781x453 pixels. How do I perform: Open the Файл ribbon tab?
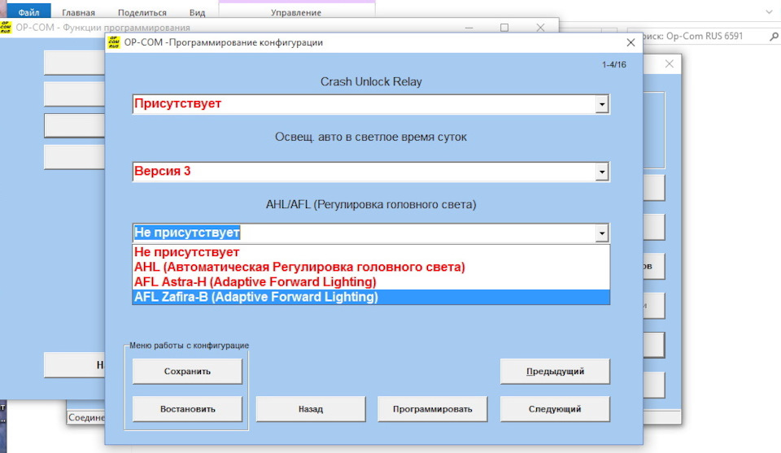28,12
